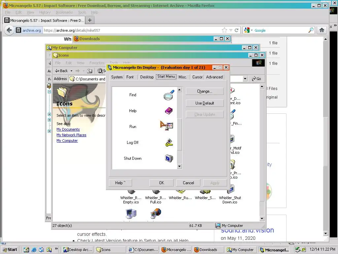This screenshot has width=338, height=254.
Task: Open My Network Places link
Action: (71, 135)
